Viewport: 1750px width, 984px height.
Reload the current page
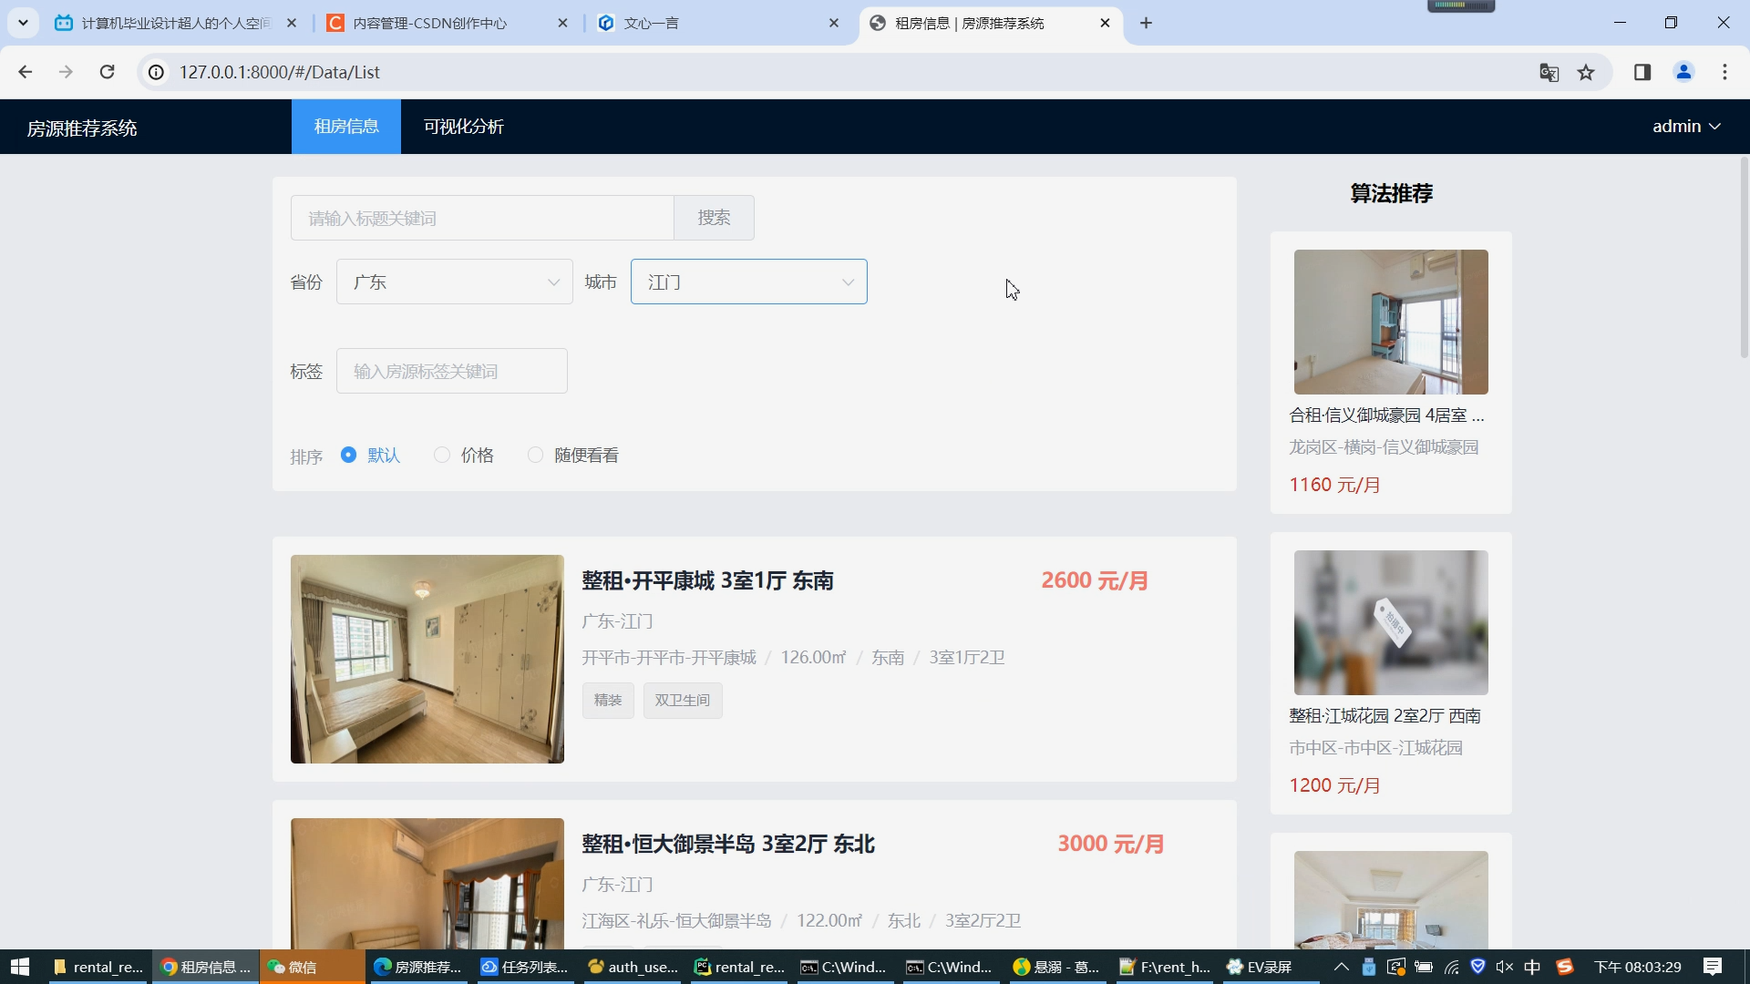107,72
